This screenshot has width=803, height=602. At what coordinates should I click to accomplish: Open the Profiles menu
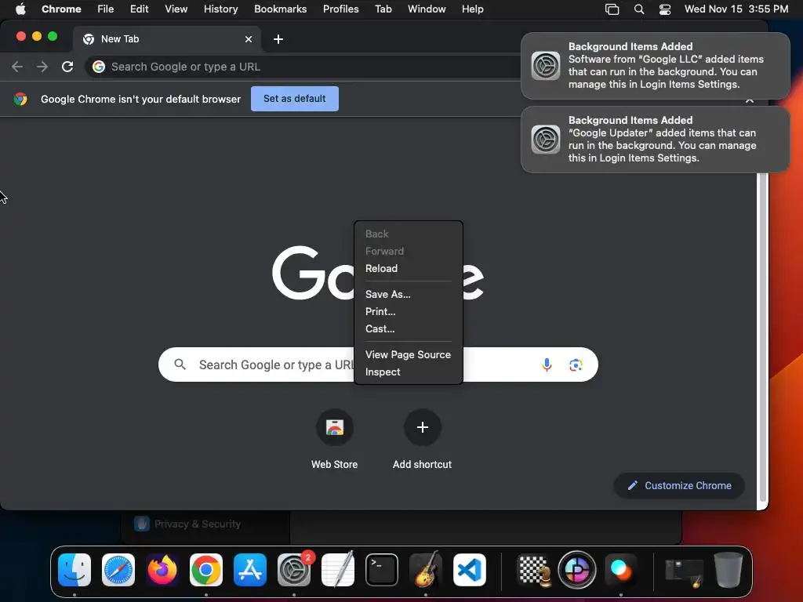coord(340,9)
